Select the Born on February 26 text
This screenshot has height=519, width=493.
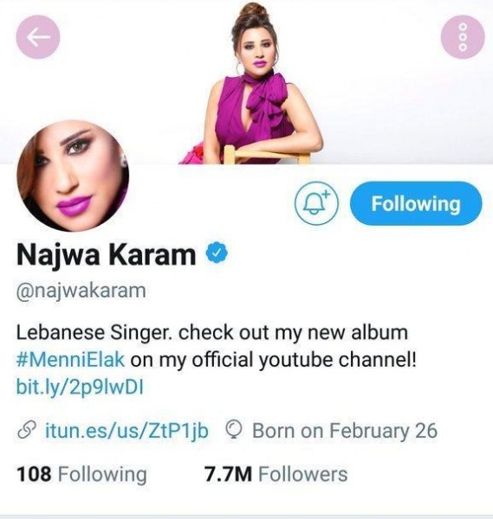coord(345,431)
